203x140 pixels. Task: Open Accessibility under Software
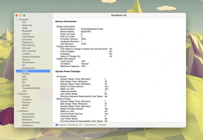point(28,114)
